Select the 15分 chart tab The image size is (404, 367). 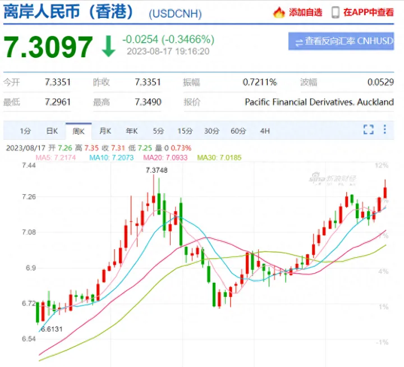pyautogui.click(x=185, y=131)
